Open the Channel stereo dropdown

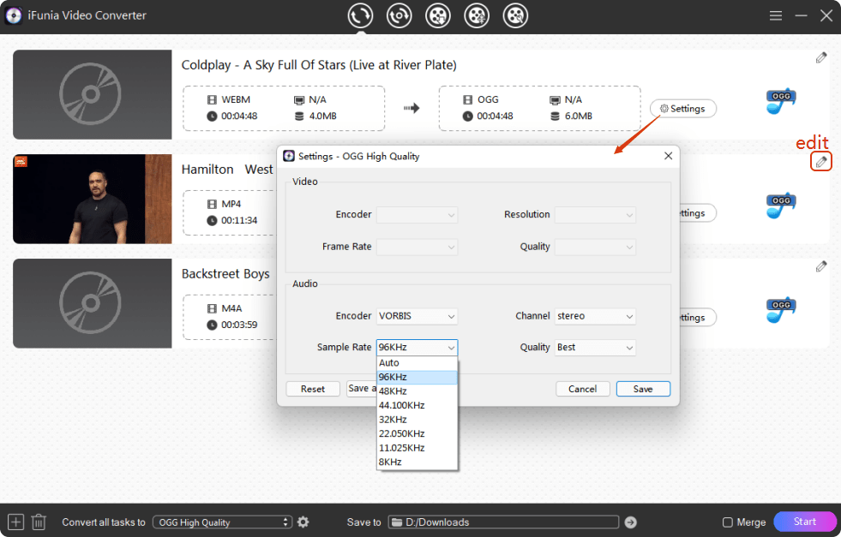tap(595, 316)
